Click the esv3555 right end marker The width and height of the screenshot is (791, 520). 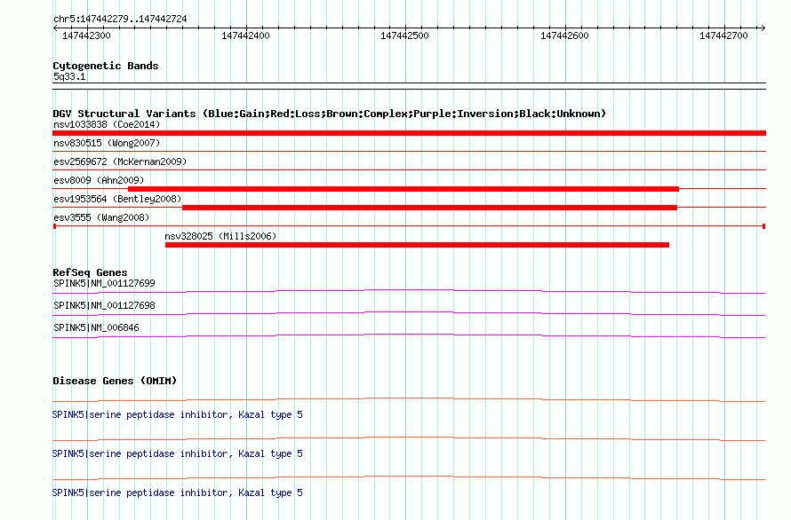tap(764, 226)
